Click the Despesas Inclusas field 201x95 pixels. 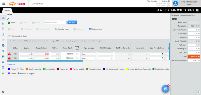(194, 30)
